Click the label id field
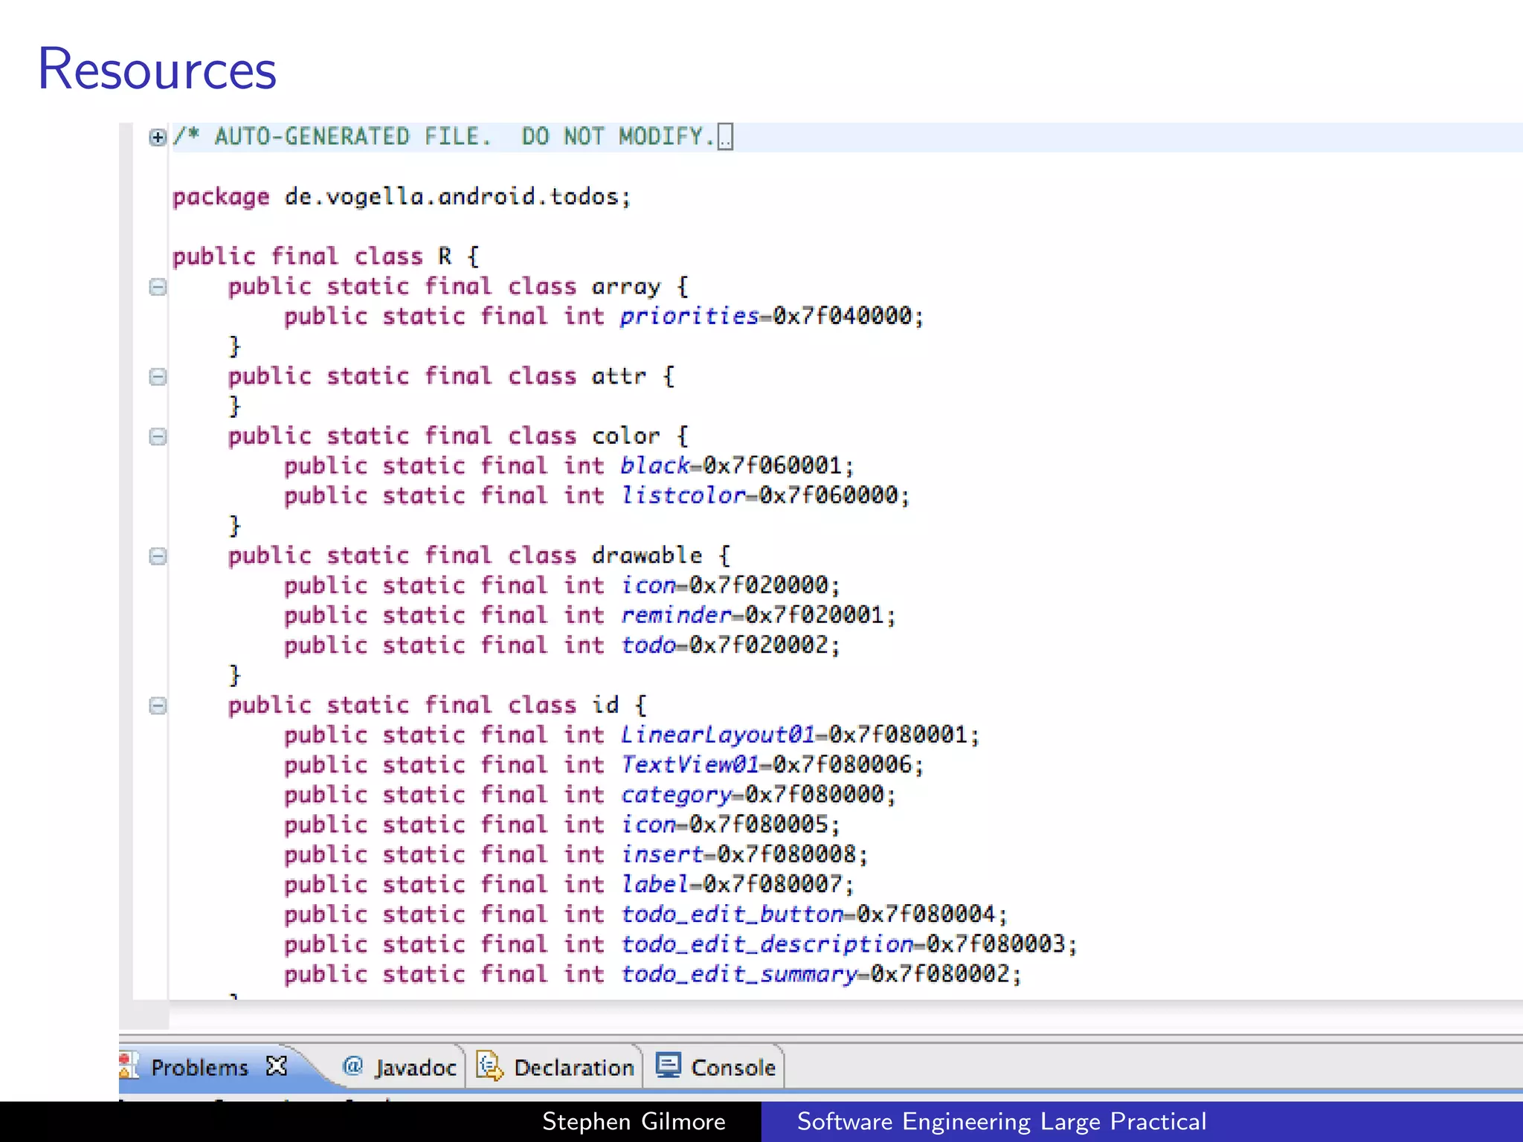Viewport: 1523px width, 1142px height. point(654,885)
